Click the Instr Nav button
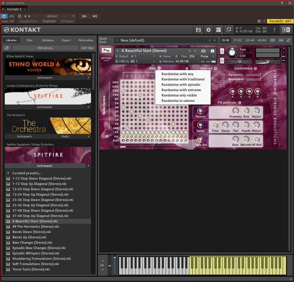This screenshot has width=294, height=282. click(88, 48)
